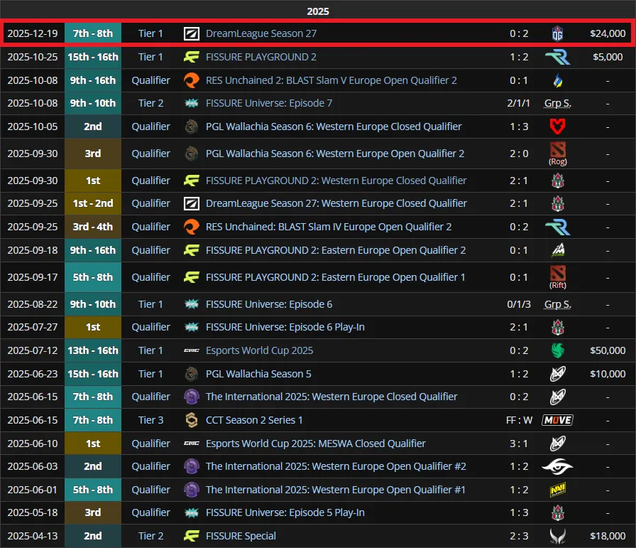Click the Tier 3 cell in the CCT row

(x=150, y=420)
